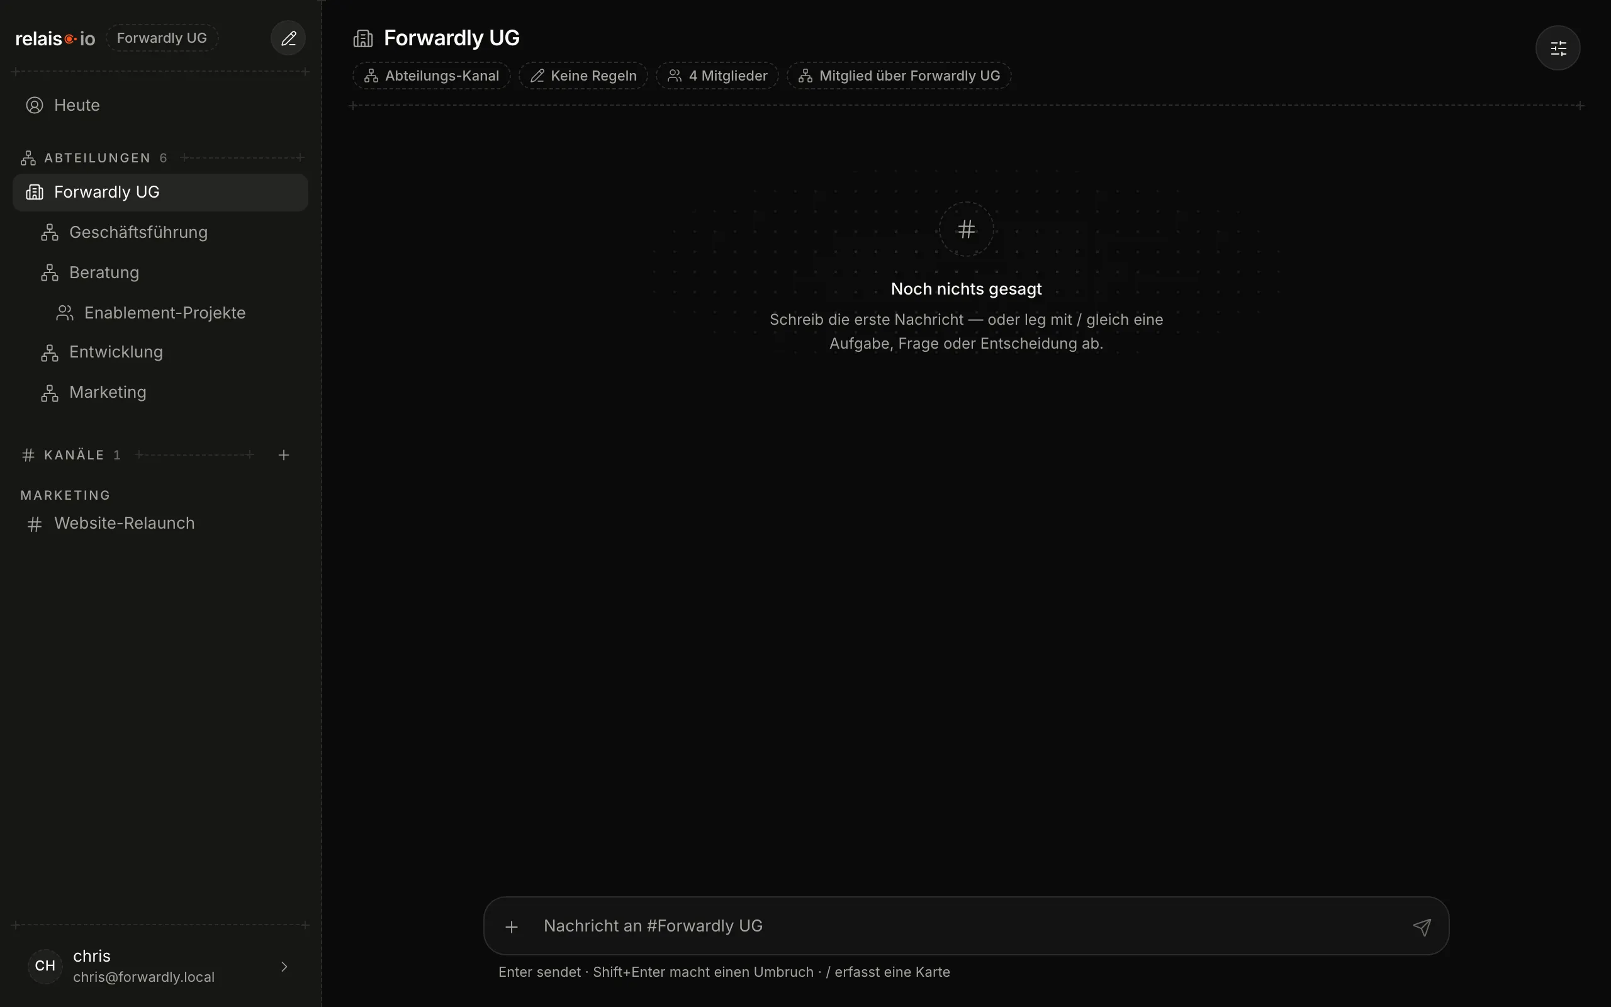Click the MARKETING channel group label

tap(65, 495)
